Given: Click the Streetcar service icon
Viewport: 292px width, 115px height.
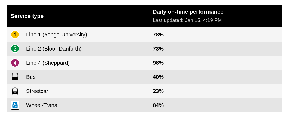Looking at the screenshot, I should point(15,91).
